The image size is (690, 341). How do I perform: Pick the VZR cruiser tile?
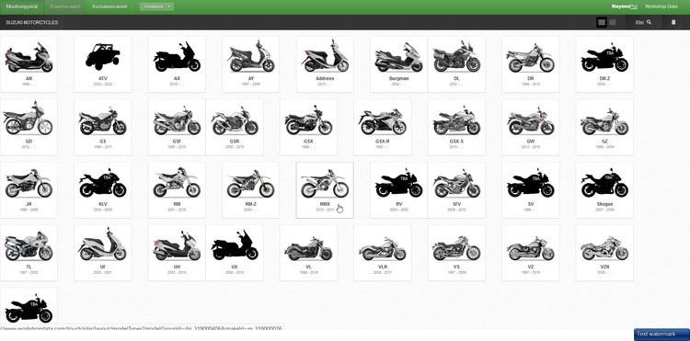(604, 253)
